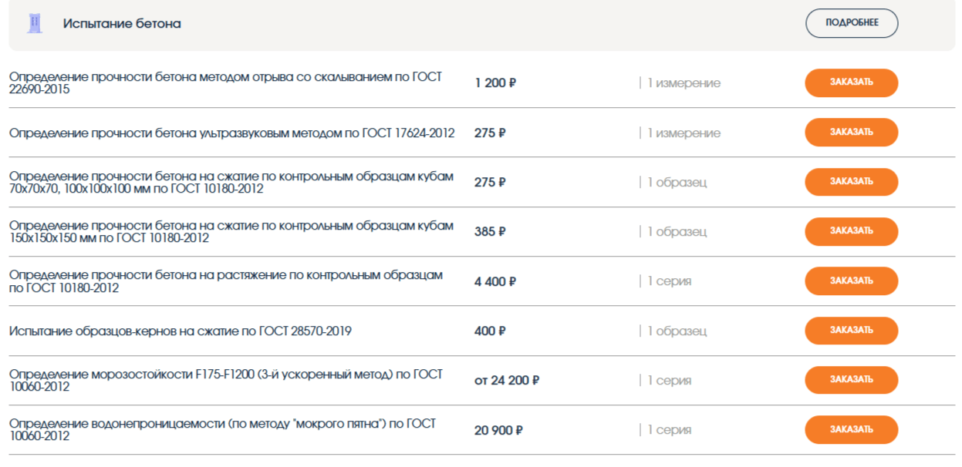Click the price от 24 200 ₽
The image size is (962, 467).
point(507,380)
